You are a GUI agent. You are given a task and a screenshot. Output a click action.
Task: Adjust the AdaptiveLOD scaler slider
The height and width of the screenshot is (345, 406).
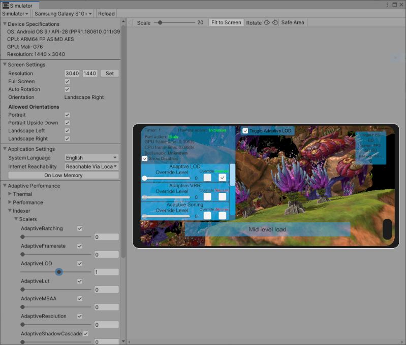(56, 272)
